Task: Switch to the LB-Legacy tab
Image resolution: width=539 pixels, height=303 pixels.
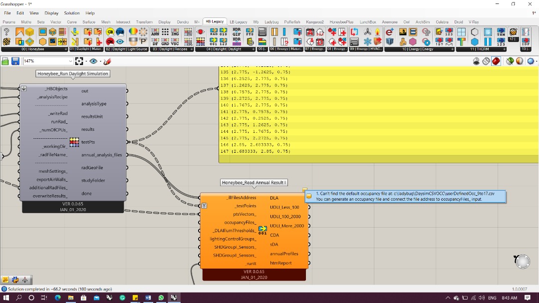Action: pos(238,22)
